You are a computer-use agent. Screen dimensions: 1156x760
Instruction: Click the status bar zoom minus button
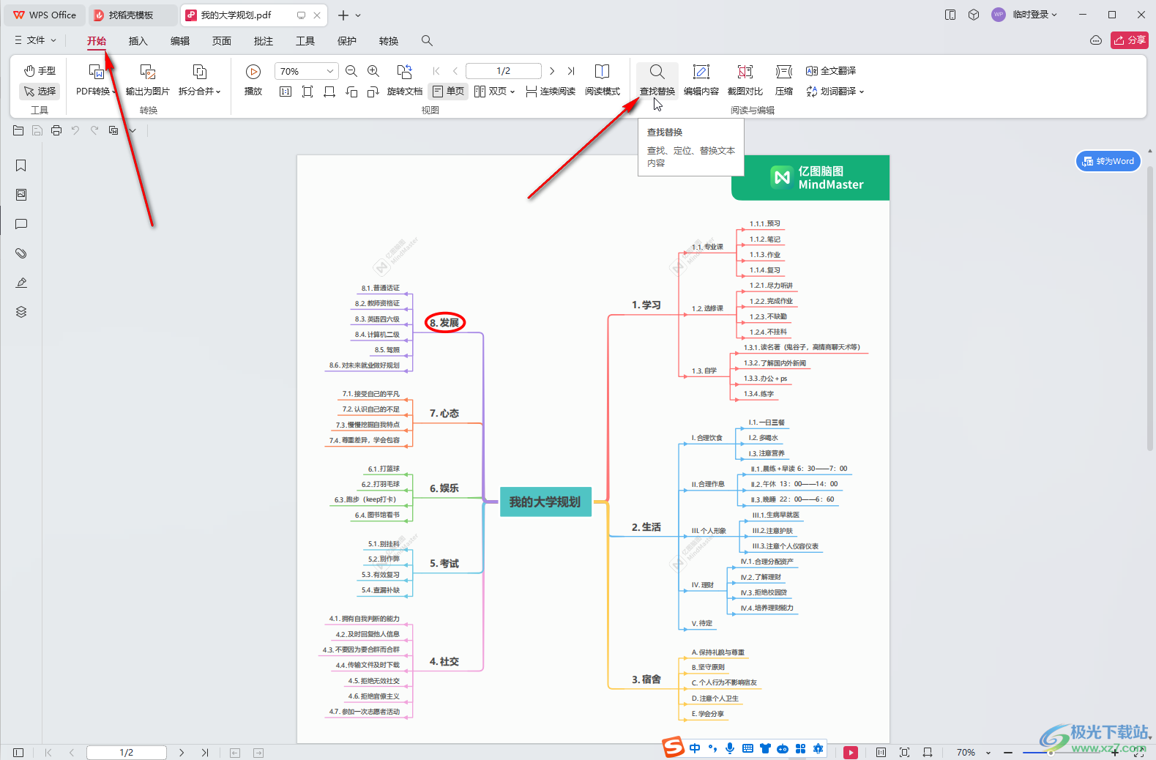tap(1008, 753)
